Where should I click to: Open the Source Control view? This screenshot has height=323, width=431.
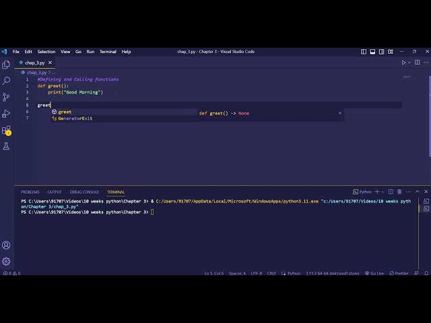(6, 97)
